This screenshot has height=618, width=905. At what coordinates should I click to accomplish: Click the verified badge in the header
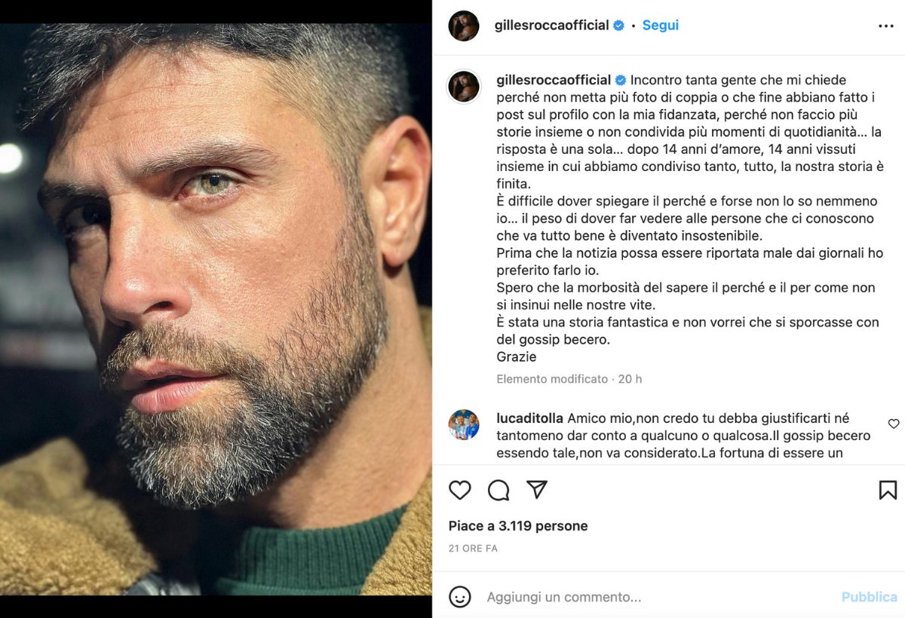[x=618, y=26]
